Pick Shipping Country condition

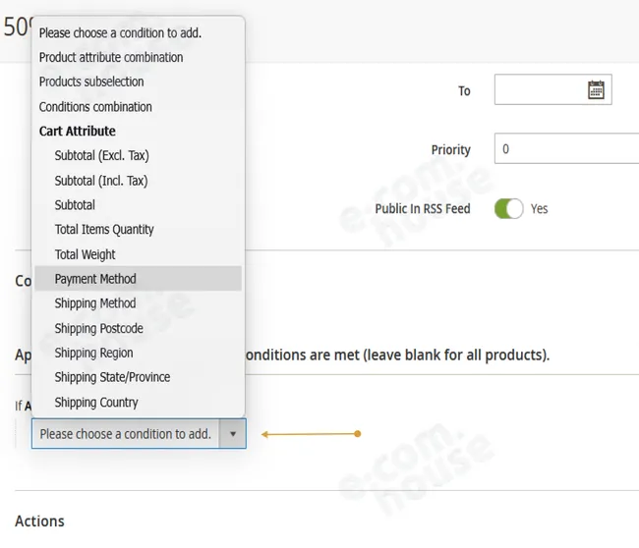coord(139,403)
